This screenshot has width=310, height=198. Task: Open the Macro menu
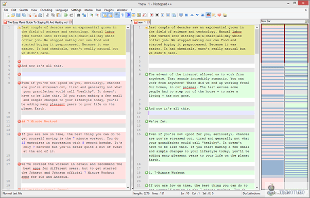point(89,10)
